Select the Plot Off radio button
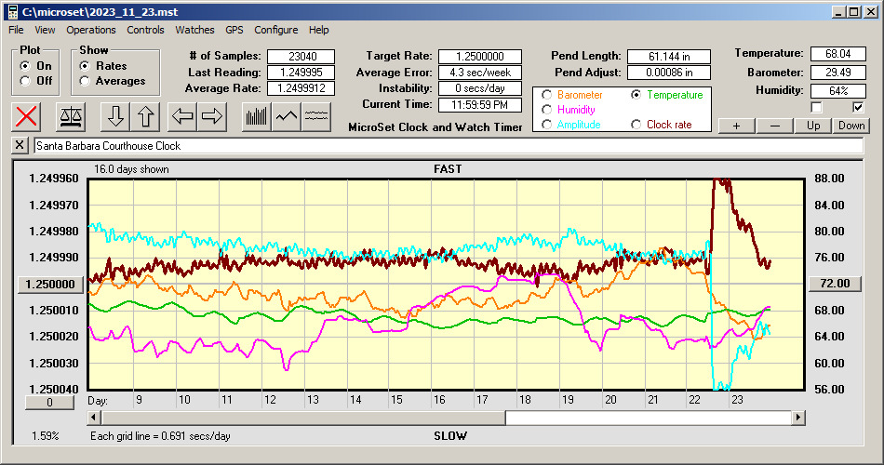The height and width of the screenshot is (465, 884). click(x=24, y=81)
